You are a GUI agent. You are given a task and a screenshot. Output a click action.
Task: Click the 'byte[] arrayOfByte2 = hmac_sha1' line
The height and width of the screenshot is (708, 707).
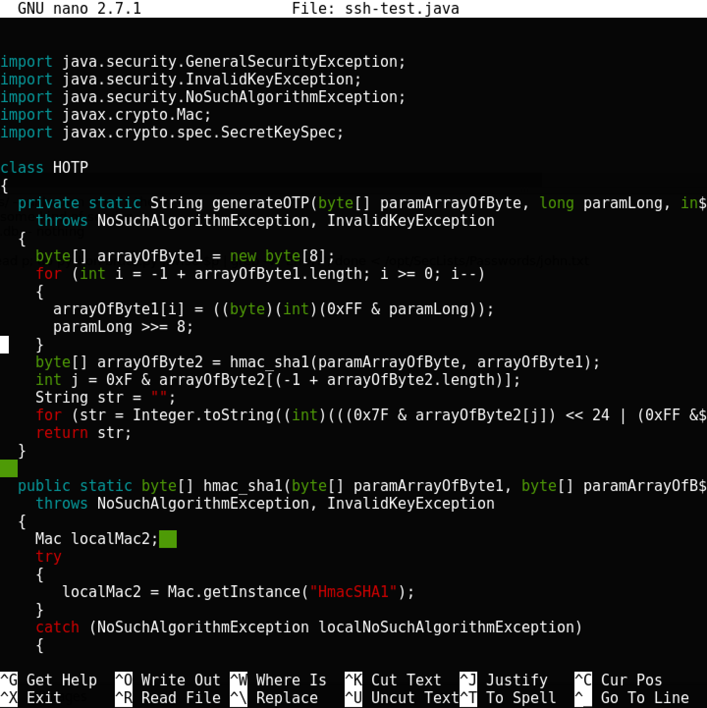(318, 362)
